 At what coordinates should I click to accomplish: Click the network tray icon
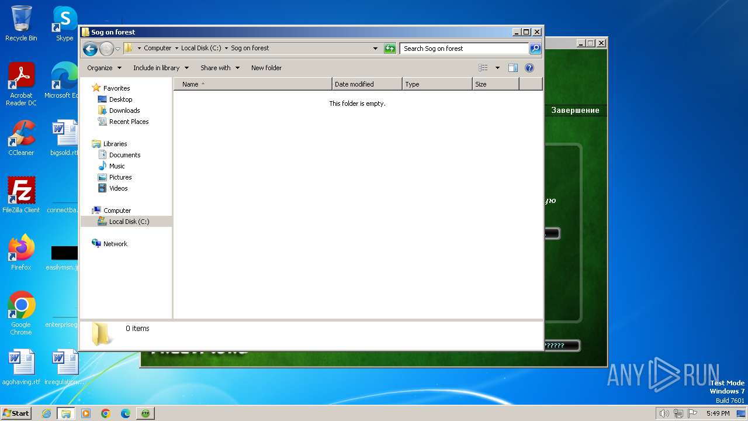678,413
